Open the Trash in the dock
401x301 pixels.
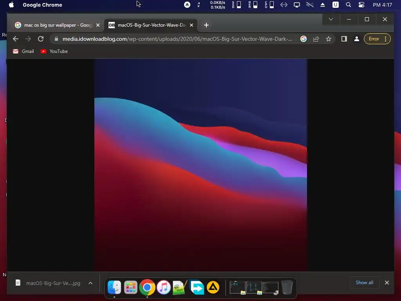coord(287,287)
